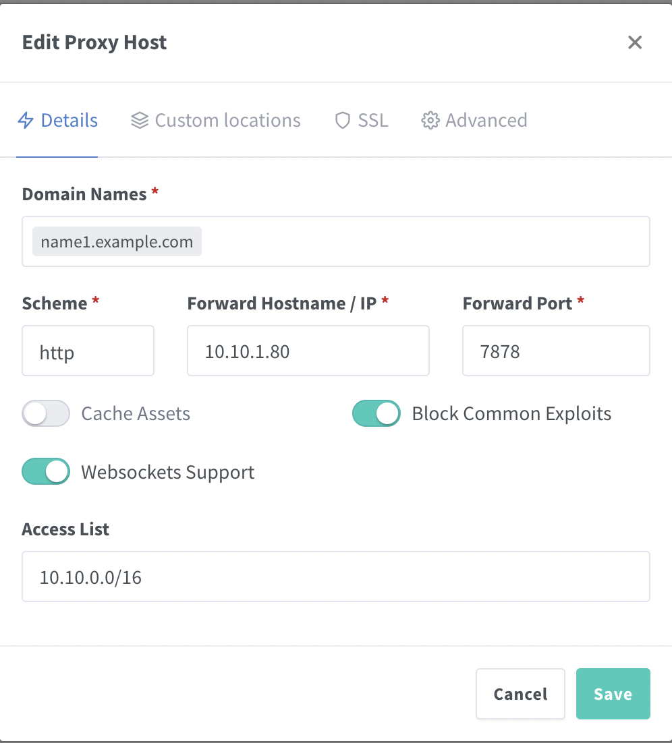Open the Advanced tab

[x=486, y=121]
